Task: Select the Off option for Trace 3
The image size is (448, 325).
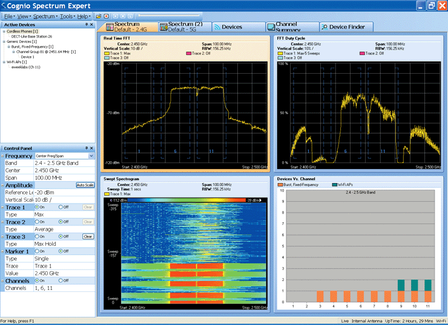Action: click(61, 236)
